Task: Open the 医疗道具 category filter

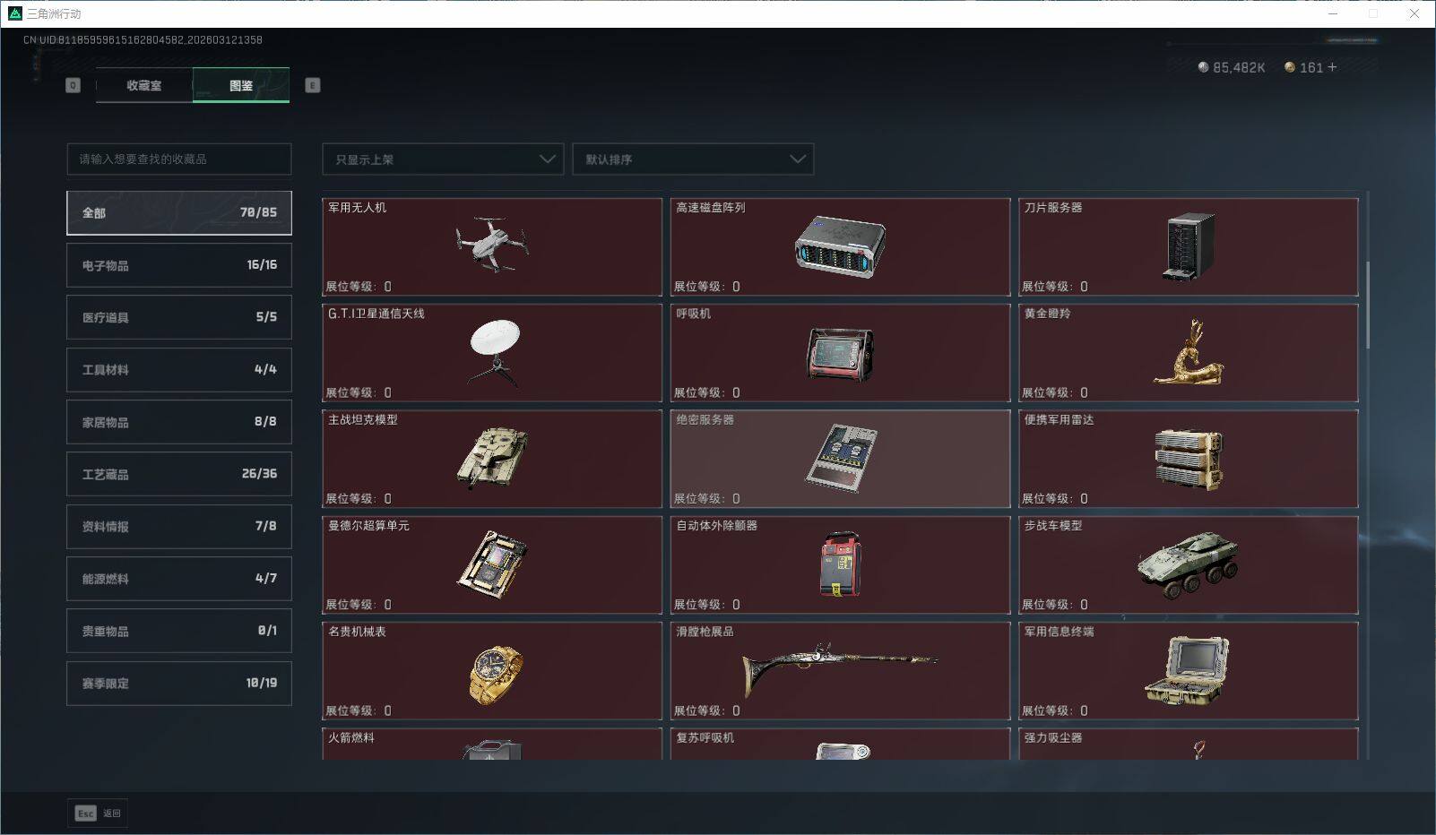Action: click(x=178, y=316)
